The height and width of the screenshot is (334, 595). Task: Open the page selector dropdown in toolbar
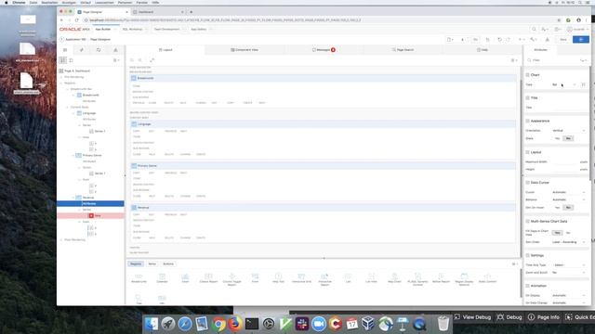point(450,39)
